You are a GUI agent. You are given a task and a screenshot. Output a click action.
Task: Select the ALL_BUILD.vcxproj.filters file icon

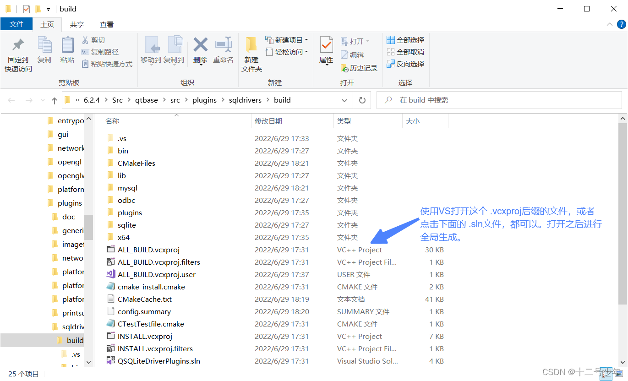tap(110, 262)
